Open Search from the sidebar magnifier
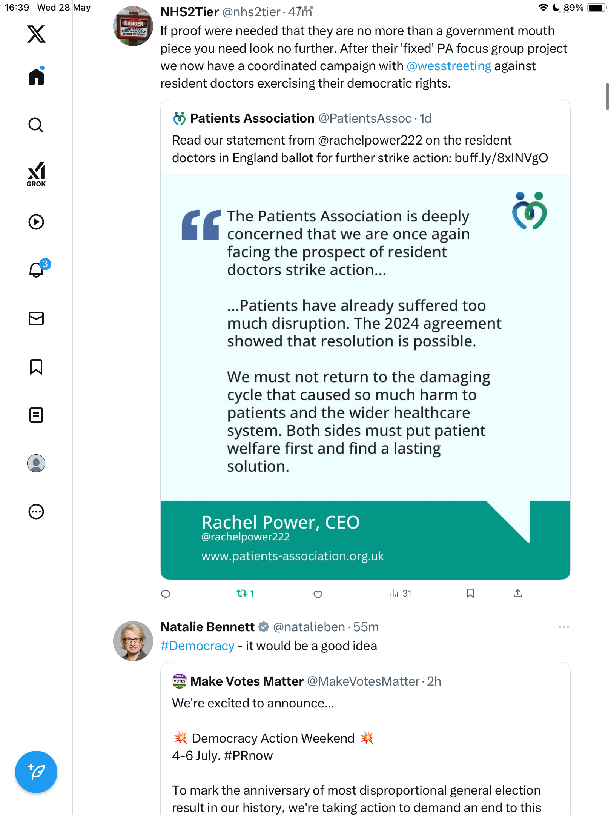This screenshot has width=611, height=815. pos(36,125)
